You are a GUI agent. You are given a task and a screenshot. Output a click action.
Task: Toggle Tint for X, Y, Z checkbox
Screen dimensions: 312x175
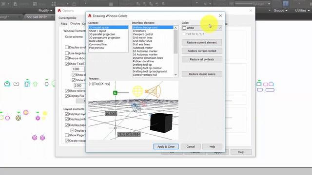(x=184, y=34)
